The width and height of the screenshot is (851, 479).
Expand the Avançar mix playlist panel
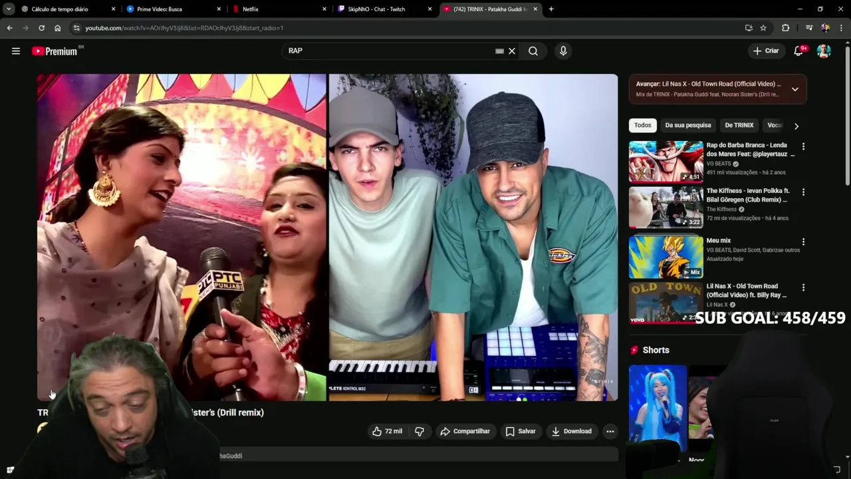[x=795, y=89]
